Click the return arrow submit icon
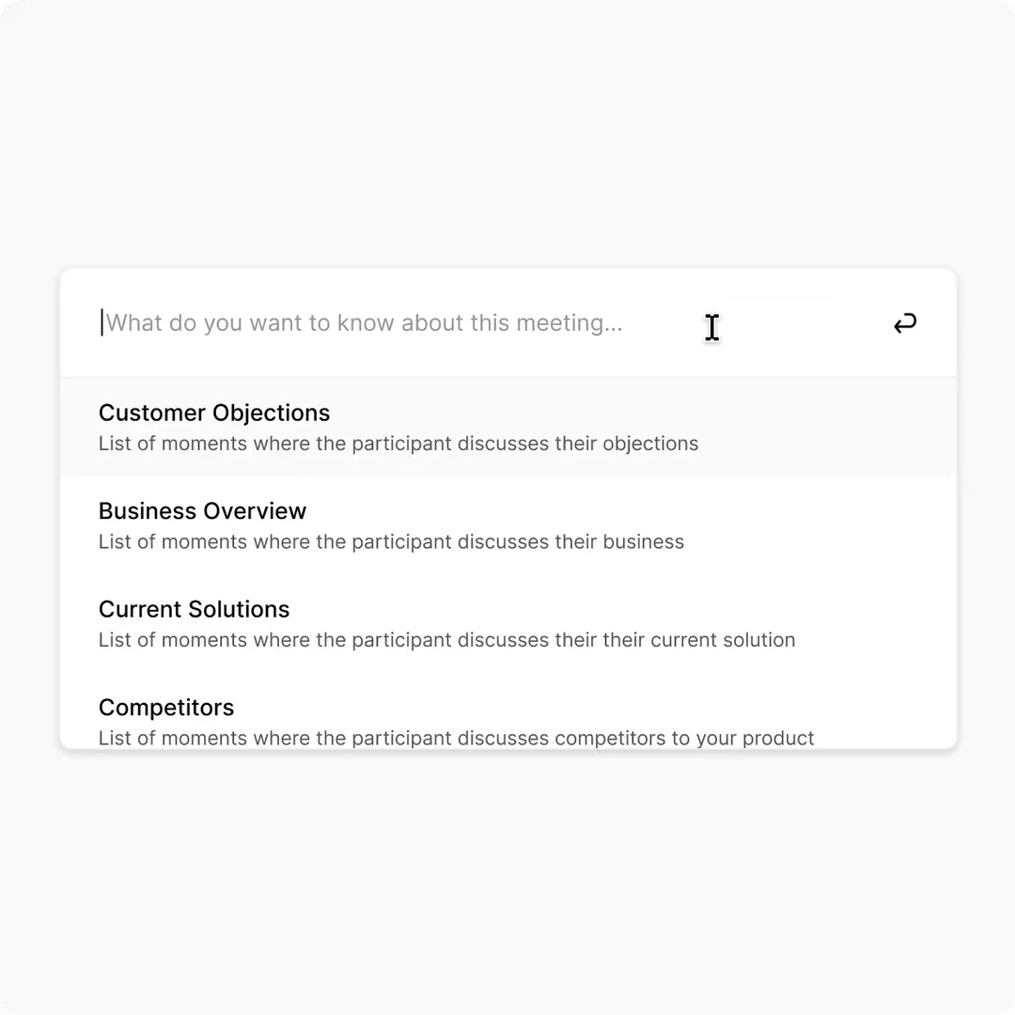 pyautogui.click(x=904, y=324)
